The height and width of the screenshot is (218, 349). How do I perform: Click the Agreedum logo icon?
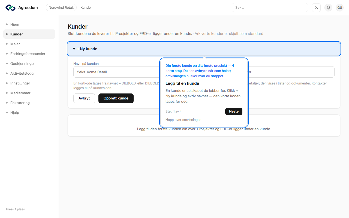point(11,8)
